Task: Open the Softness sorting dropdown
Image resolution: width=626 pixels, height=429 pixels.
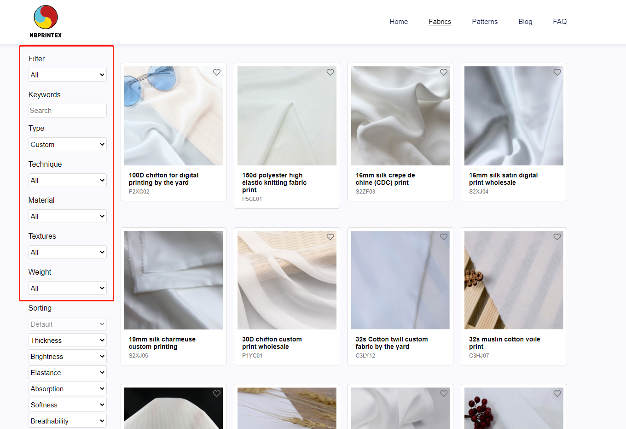Action: pyautogui.click(x=68, y=405)
